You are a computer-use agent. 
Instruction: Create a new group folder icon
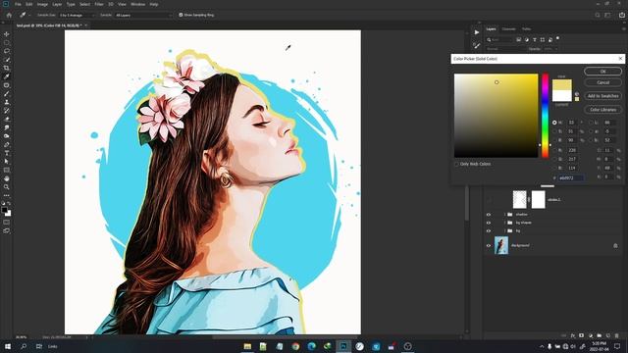point(600,335)
